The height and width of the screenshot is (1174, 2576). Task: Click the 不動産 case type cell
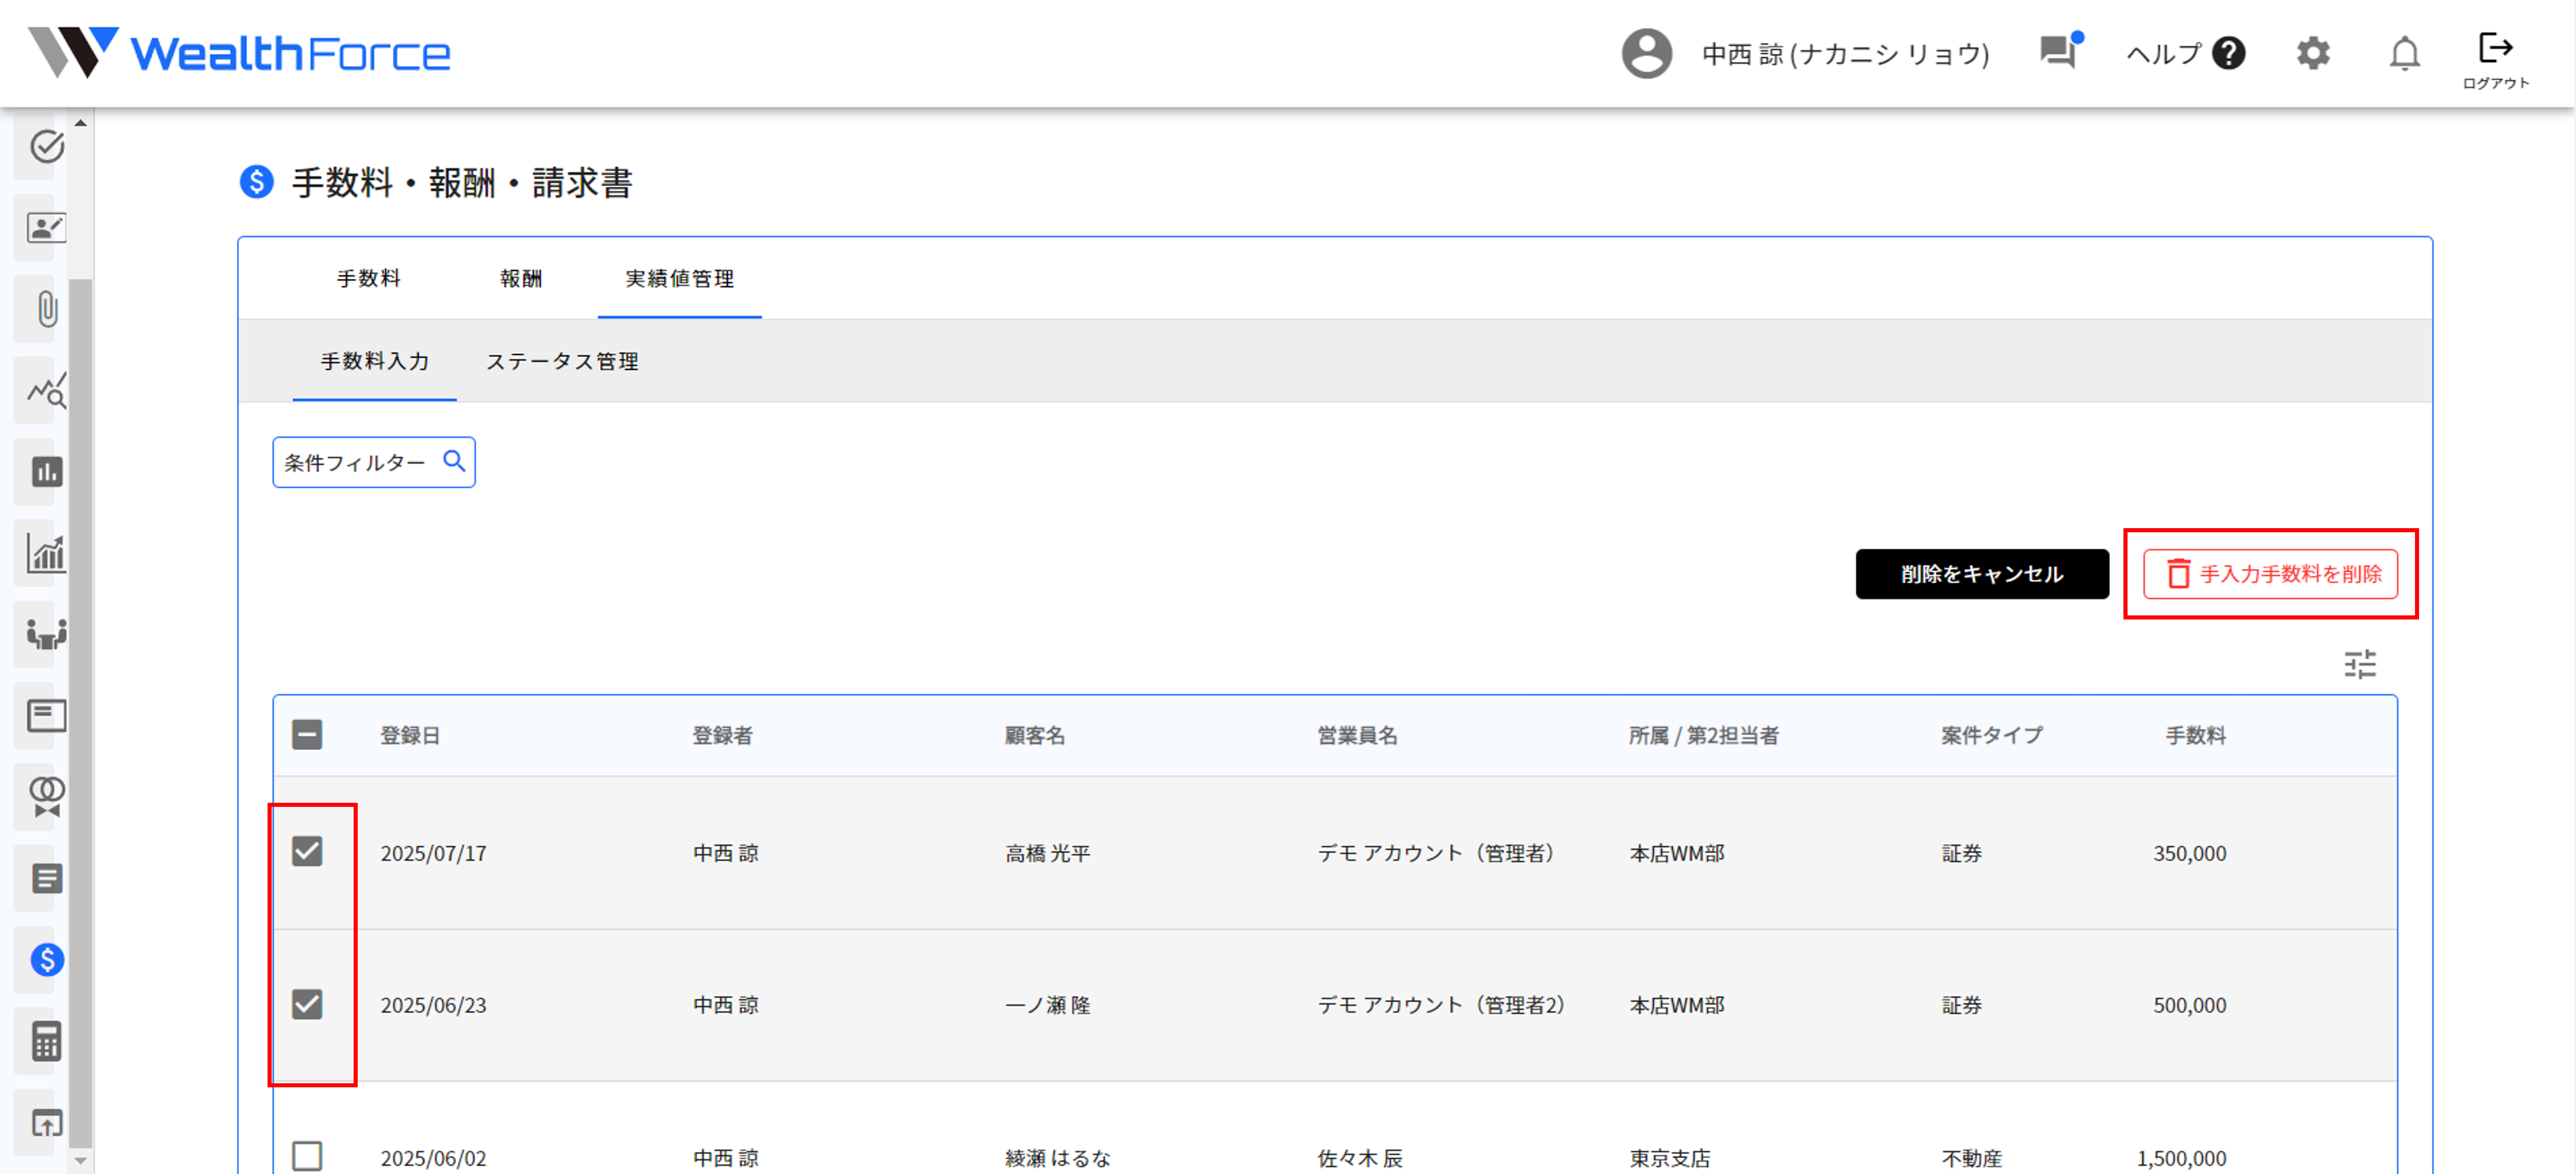(1972, 1158)
